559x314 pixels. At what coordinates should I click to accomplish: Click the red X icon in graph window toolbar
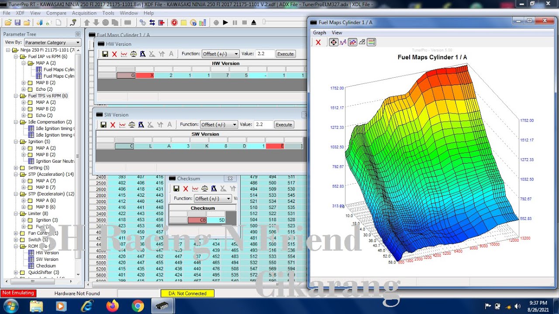coord(318,42)
